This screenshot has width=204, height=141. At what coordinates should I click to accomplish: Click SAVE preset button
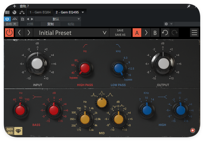(120, 31)
